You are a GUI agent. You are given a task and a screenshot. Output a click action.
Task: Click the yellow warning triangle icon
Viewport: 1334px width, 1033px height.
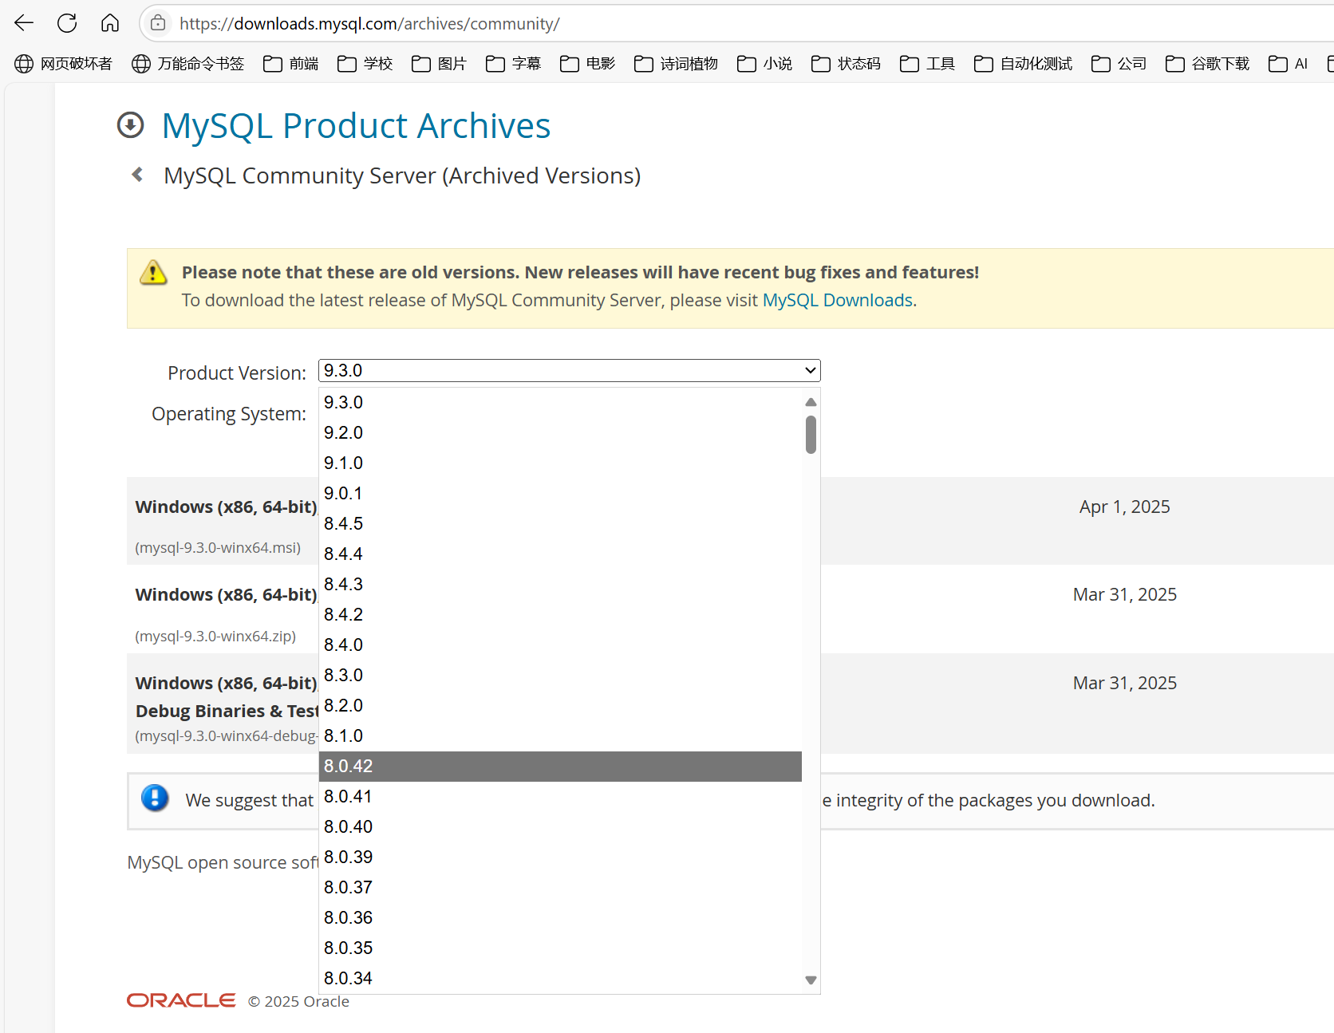coord(153,273)
